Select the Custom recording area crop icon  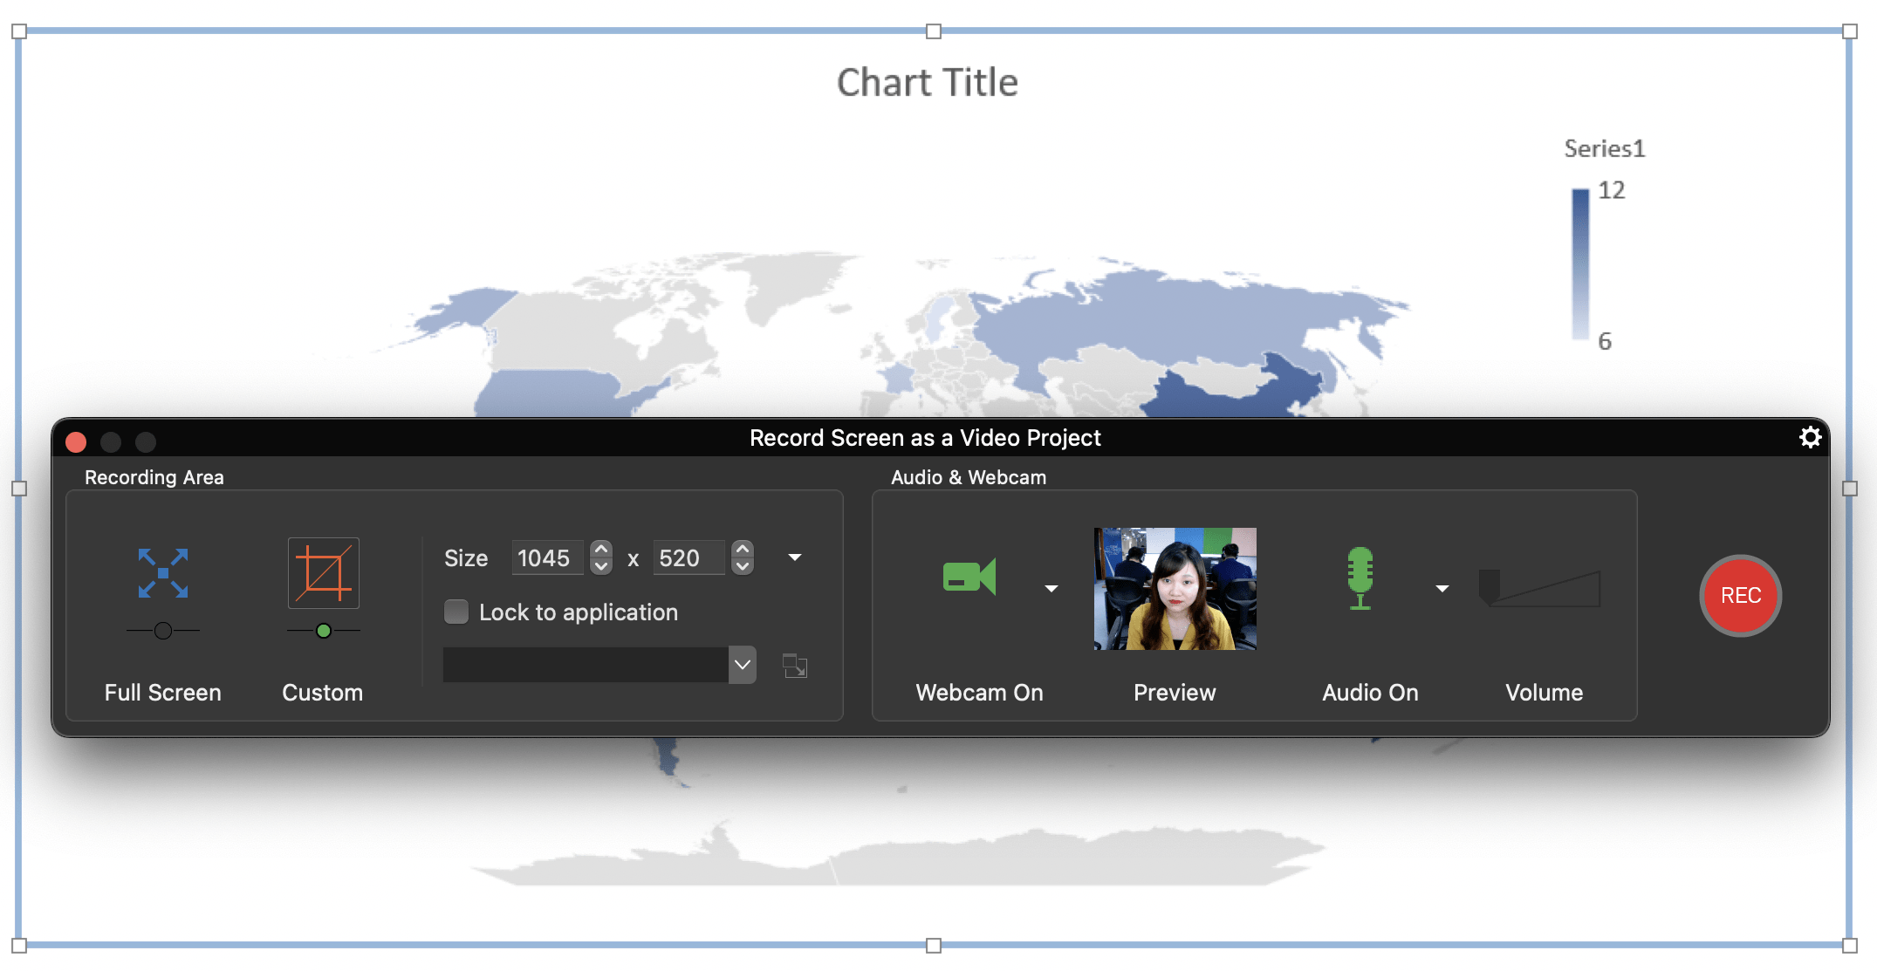click(x=322, y=573)
